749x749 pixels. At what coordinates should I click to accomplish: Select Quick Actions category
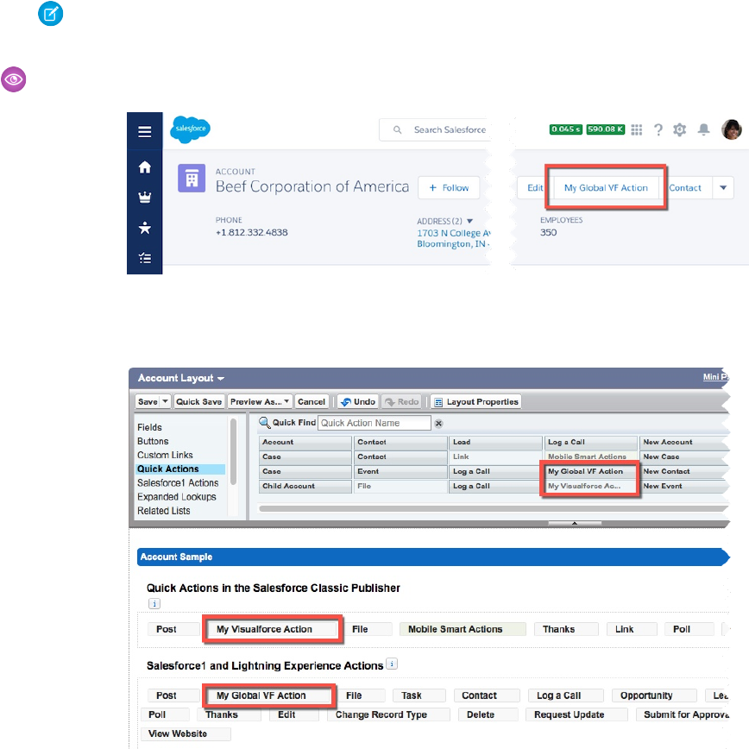tap(180, 469)
